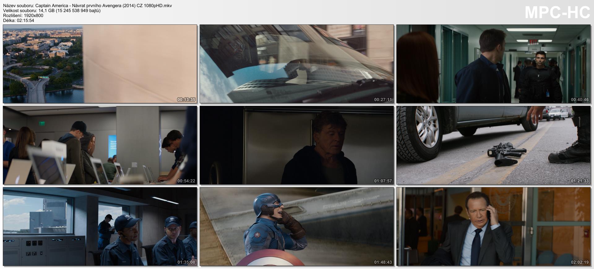The width and height of the screenshot is (594, 269).
Task: Click the 00:27:11 timestamp
Action: coord(383,100)
